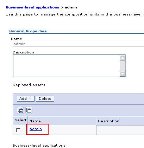Tick the checkbox beside the admin asset
The image size is (144, 148).
(18, 130)
